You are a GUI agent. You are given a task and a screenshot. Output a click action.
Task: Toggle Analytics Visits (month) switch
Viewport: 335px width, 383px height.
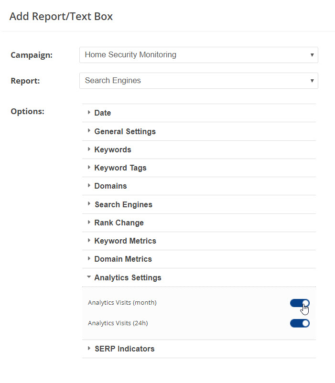[300, 303]
